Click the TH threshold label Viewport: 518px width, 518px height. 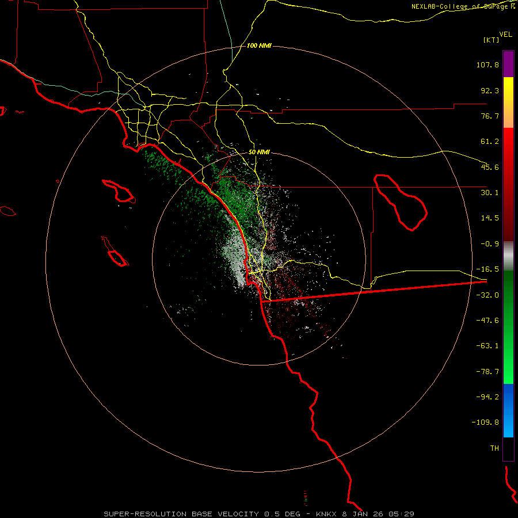(x=494, y=448)
